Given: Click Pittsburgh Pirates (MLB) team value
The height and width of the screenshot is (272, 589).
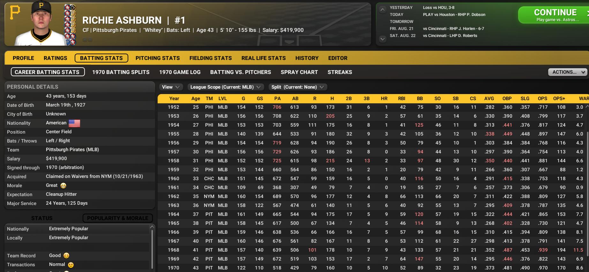Looking at the screenshot, I should tap(72, 150).
